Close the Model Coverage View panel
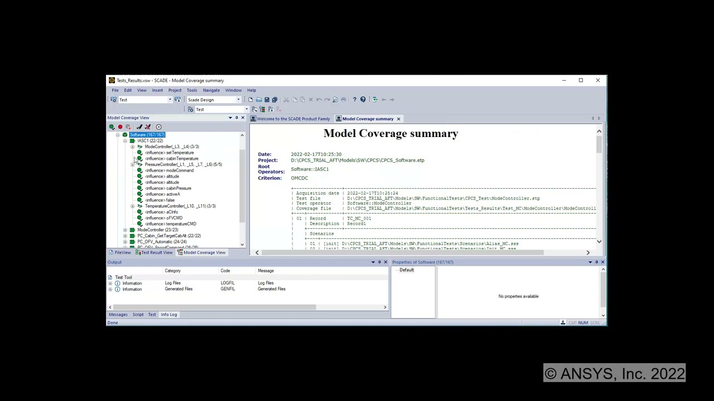This screenshot has height=401, width=714. [x=243, y=118]
